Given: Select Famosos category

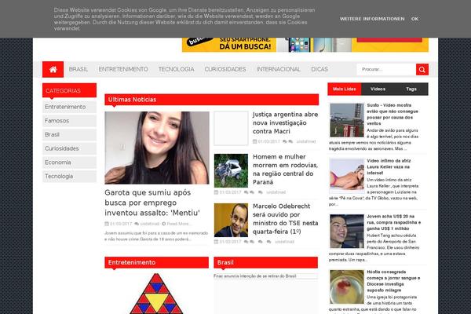Looking at the screenshot, I should tap(69, 121).
